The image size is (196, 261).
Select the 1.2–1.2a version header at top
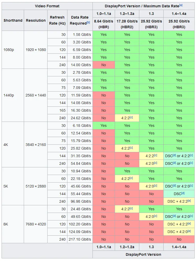(x=127, y=14)
